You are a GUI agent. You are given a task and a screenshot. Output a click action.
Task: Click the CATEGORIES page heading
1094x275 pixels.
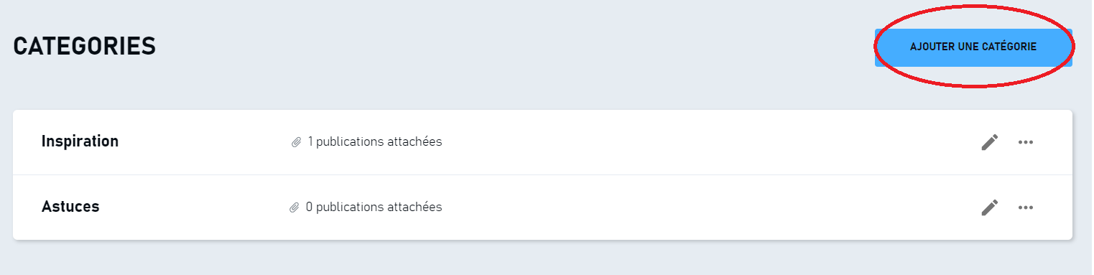(85, 47)
